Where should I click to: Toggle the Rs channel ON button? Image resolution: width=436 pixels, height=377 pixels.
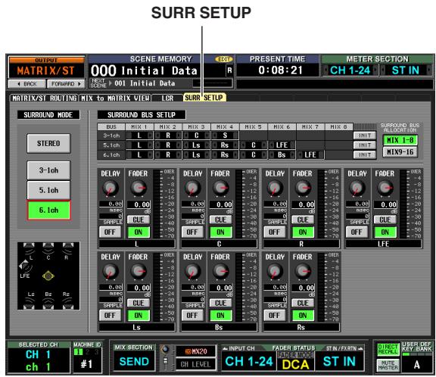point(303,316)
